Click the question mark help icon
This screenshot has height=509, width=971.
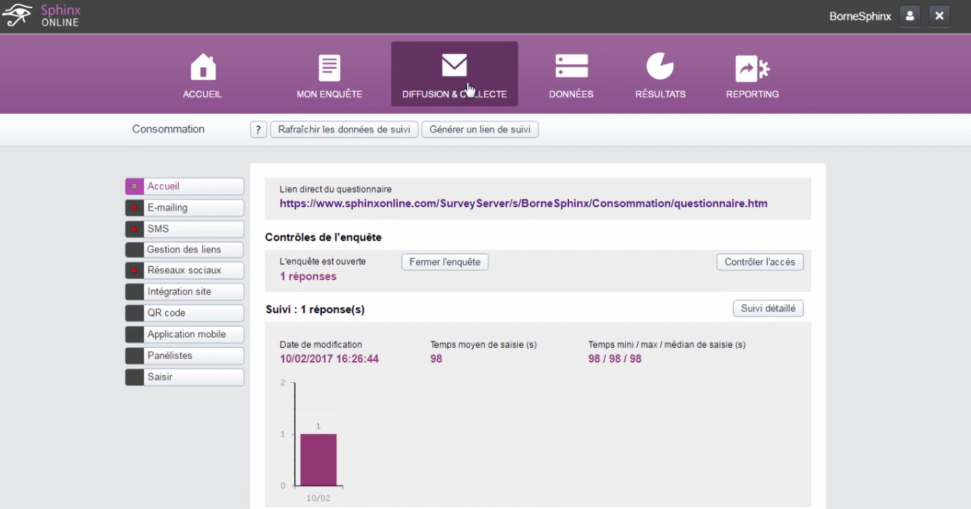pos(258,129)
